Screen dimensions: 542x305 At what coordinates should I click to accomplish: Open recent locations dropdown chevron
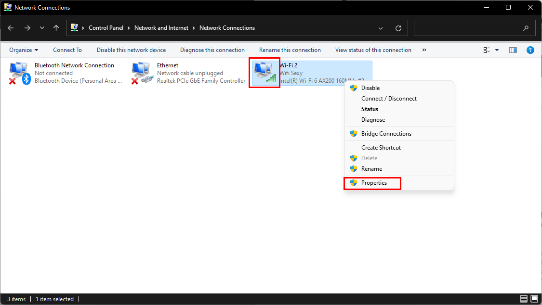pyautogui.click(x=42, y=28)
